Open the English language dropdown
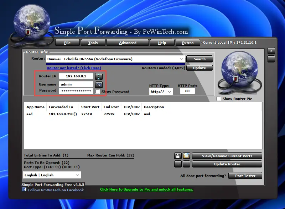 pos(77,175)
